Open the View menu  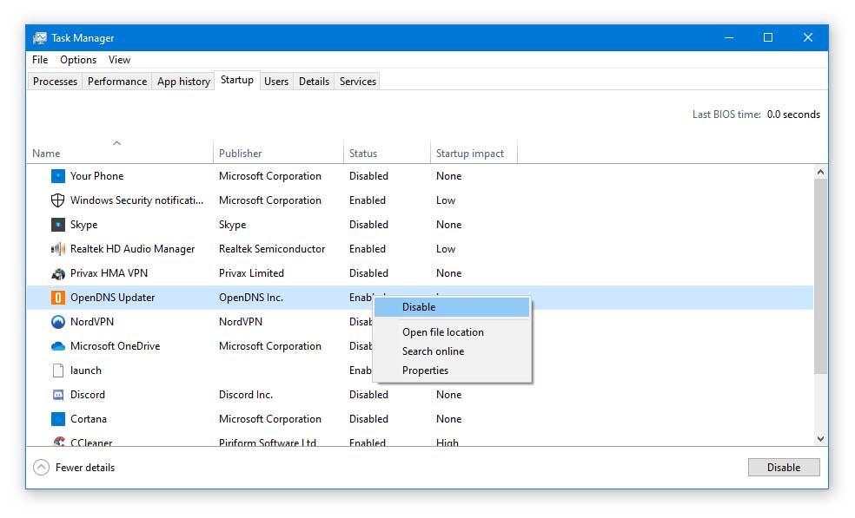coord(119,60)
